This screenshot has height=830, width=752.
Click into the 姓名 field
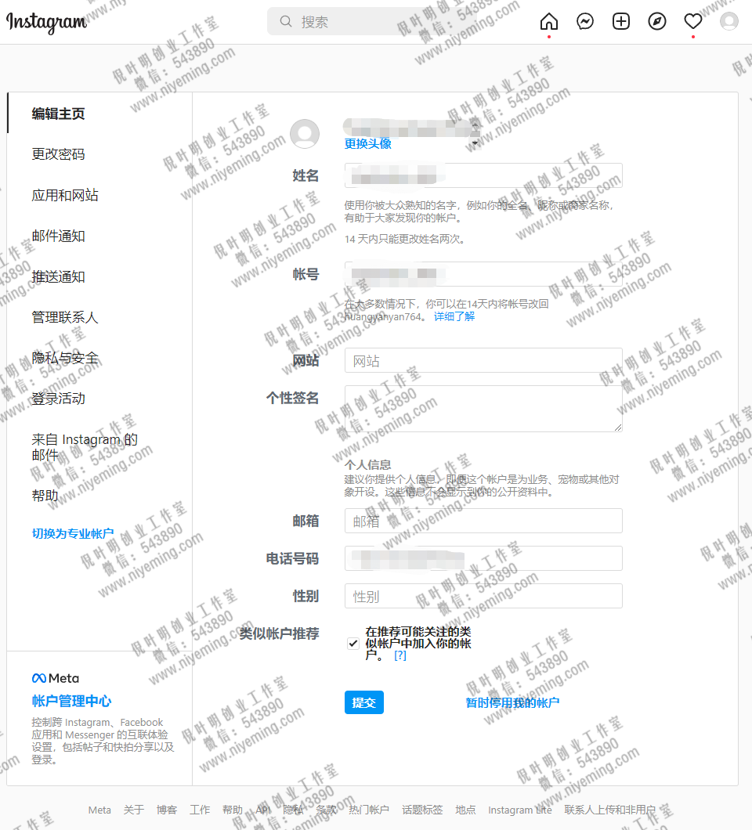[483, 175]
